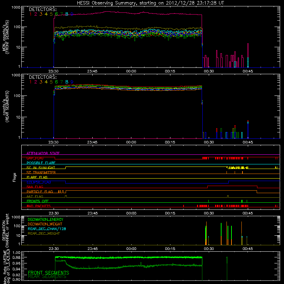Click the Flags vertical axis title
284x284 pixels.
pos(15,177)
